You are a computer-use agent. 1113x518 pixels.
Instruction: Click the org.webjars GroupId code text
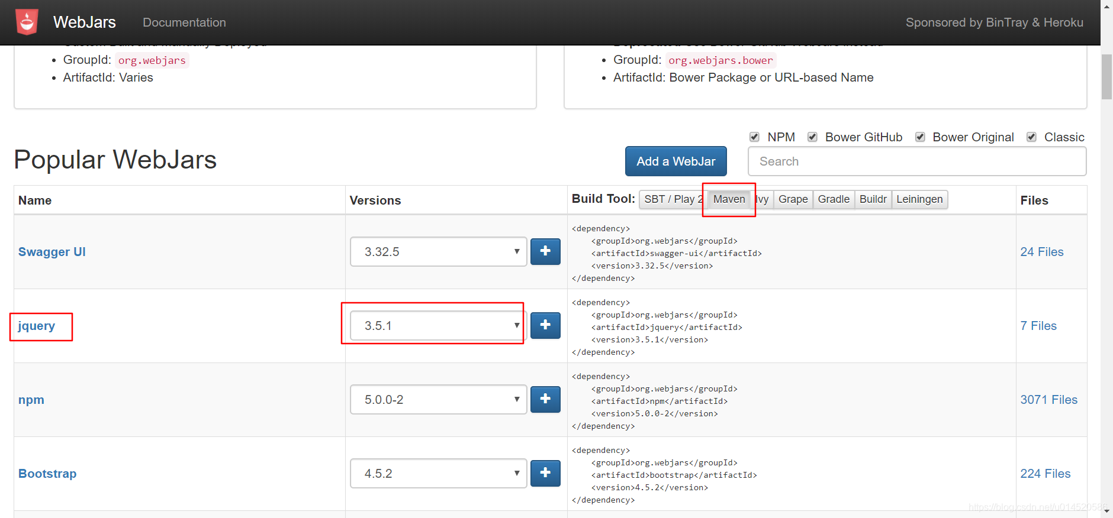152,60
